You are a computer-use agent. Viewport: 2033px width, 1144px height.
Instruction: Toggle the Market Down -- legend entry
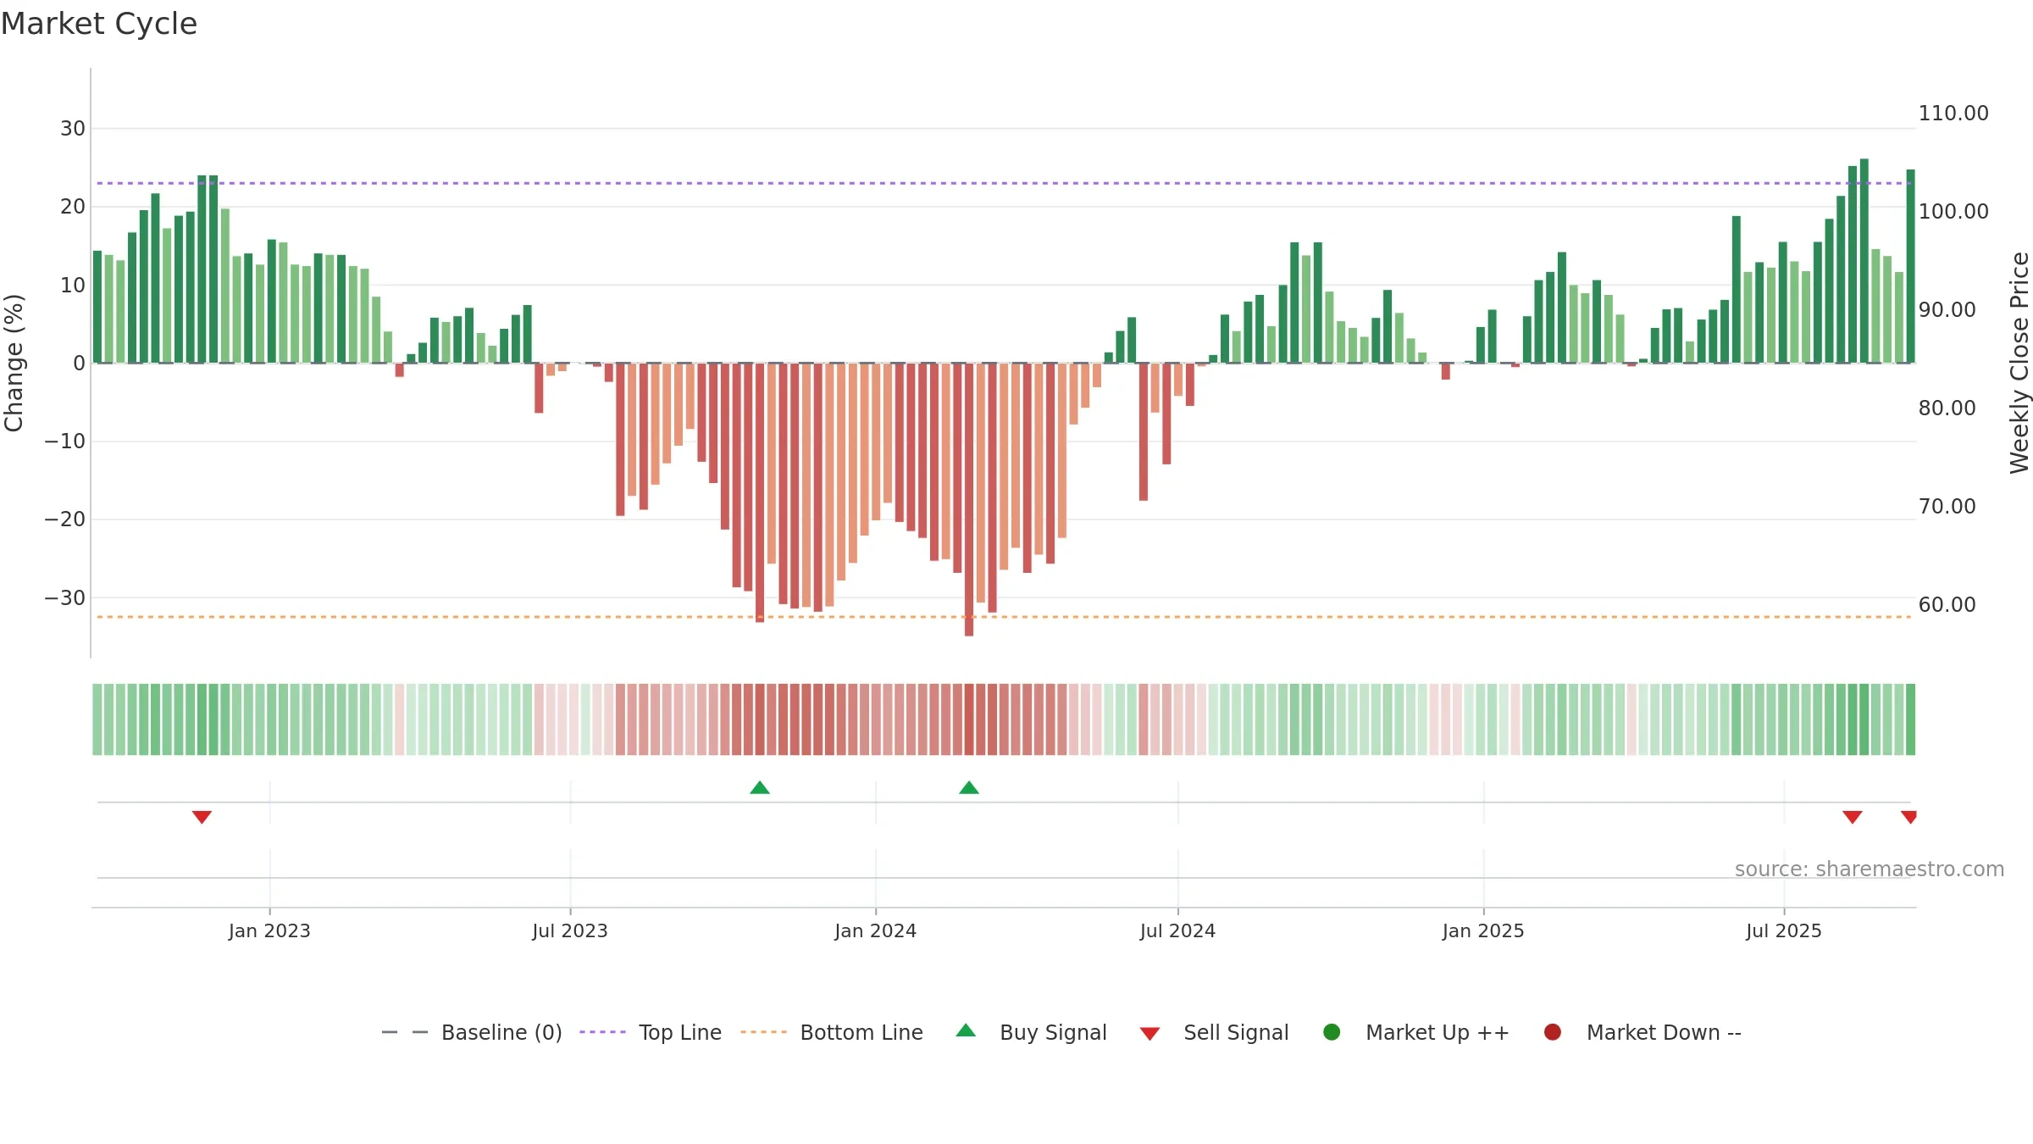click(1642, 1032)
